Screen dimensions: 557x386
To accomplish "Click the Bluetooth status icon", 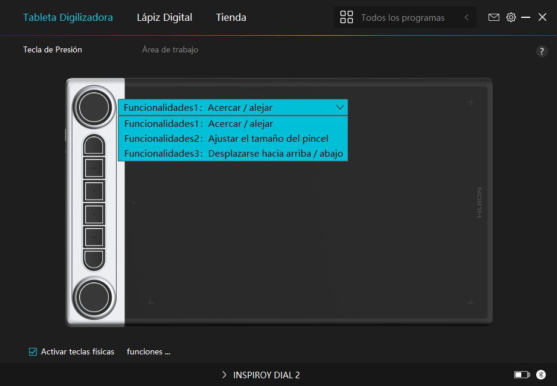I will [x=540, y=375].
